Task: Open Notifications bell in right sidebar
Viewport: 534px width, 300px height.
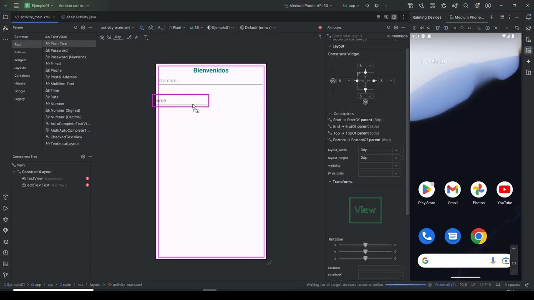Action: pyautogui.click(x=529, y=17)
